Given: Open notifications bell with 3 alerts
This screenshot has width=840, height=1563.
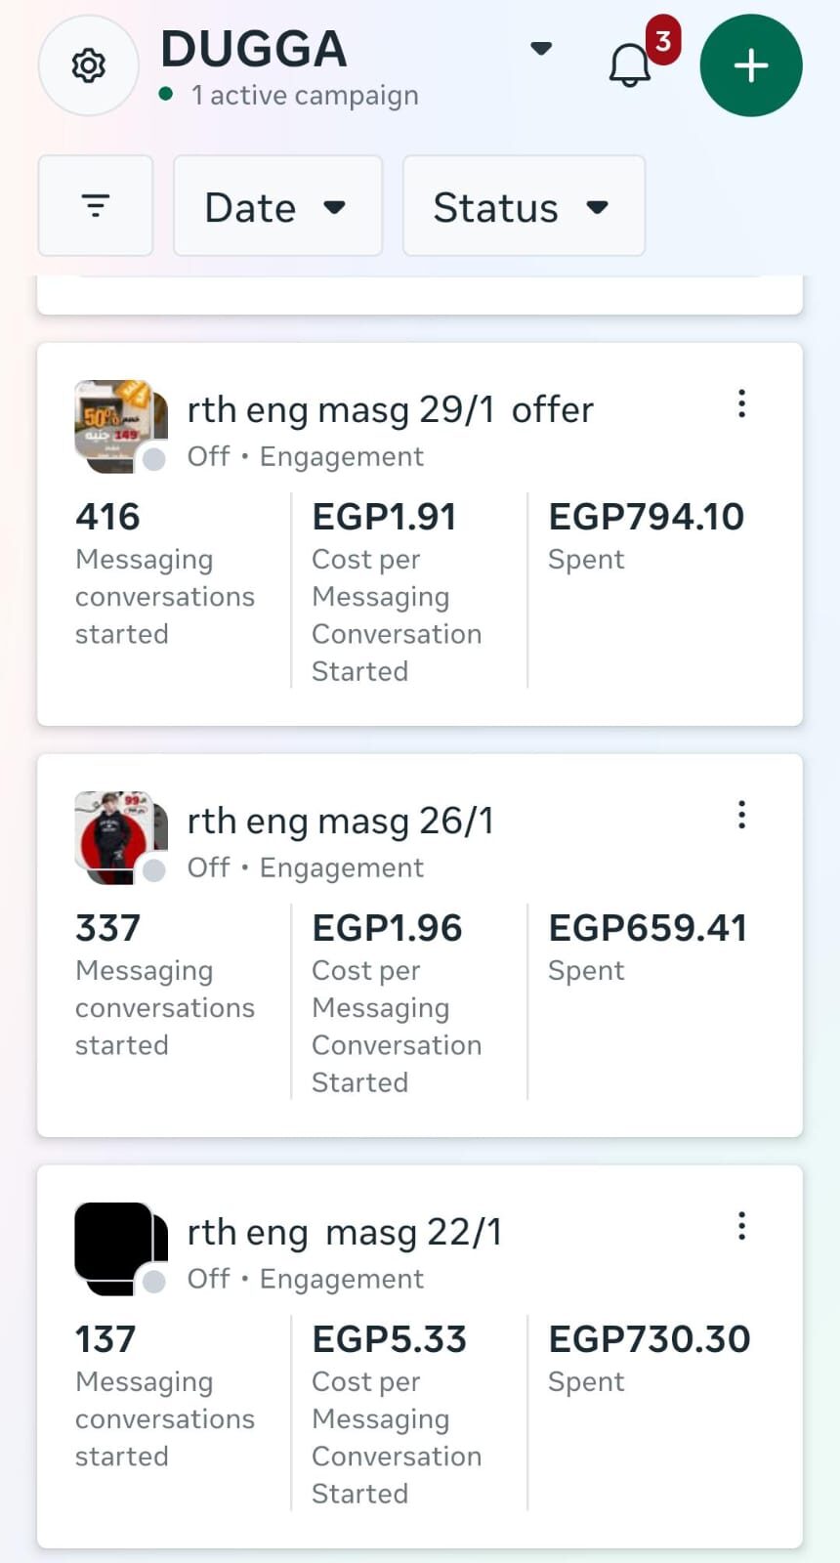Looking at the screenshot, I should [630, 65].
